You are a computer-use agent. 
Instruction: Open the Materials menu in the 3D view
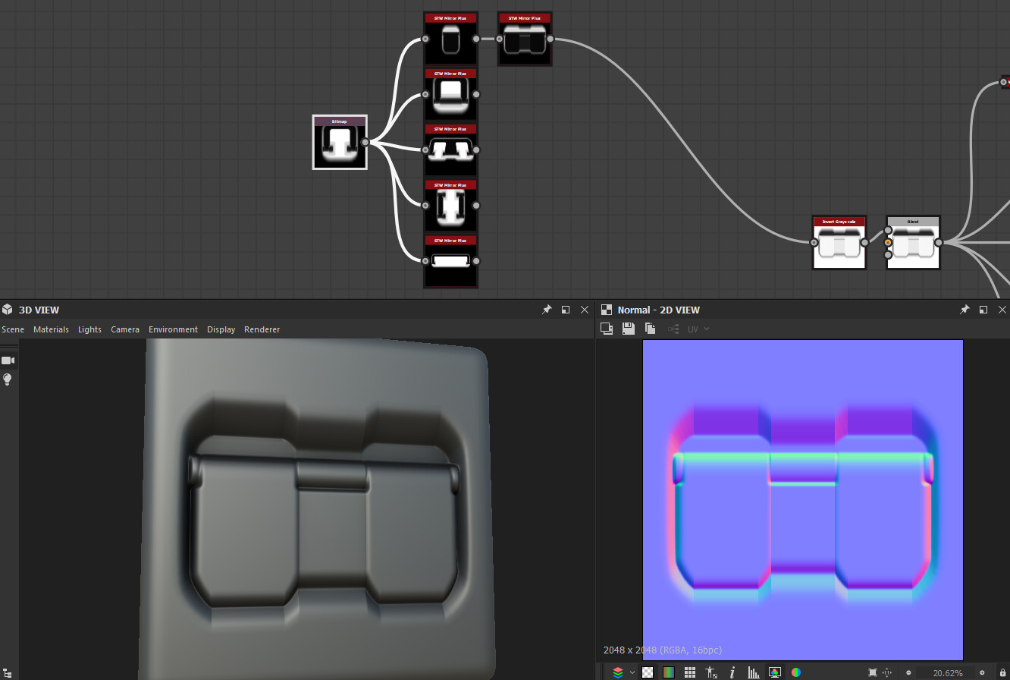point(51,329)
